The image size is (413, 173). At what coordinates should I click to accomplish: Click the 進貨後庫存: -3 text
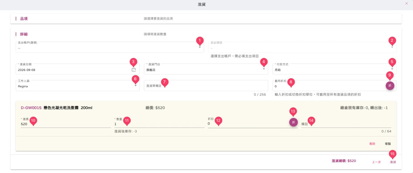pyautogui.click(x=126, y=131)
